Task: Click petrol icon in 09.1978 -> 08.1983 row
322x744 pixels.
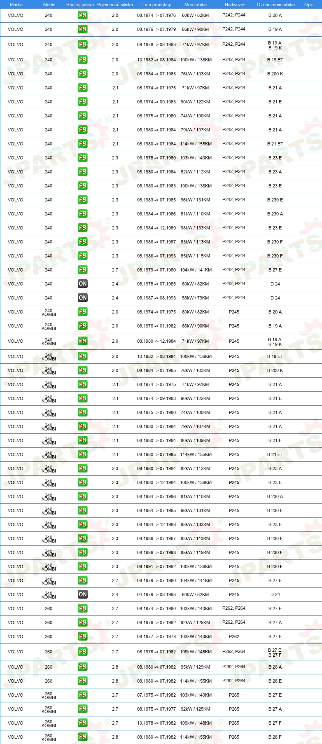Action: click(x=83, y=44)
